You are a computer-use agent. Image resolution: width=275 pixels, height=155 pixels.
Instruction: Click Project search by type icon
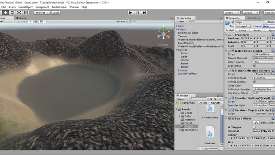211,99
